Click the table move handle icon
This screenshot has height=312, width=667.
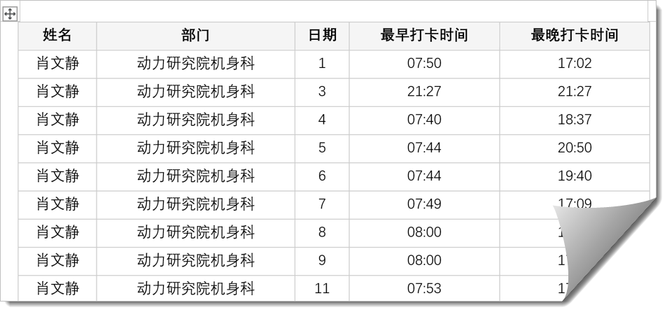click(x=10, y=15)
